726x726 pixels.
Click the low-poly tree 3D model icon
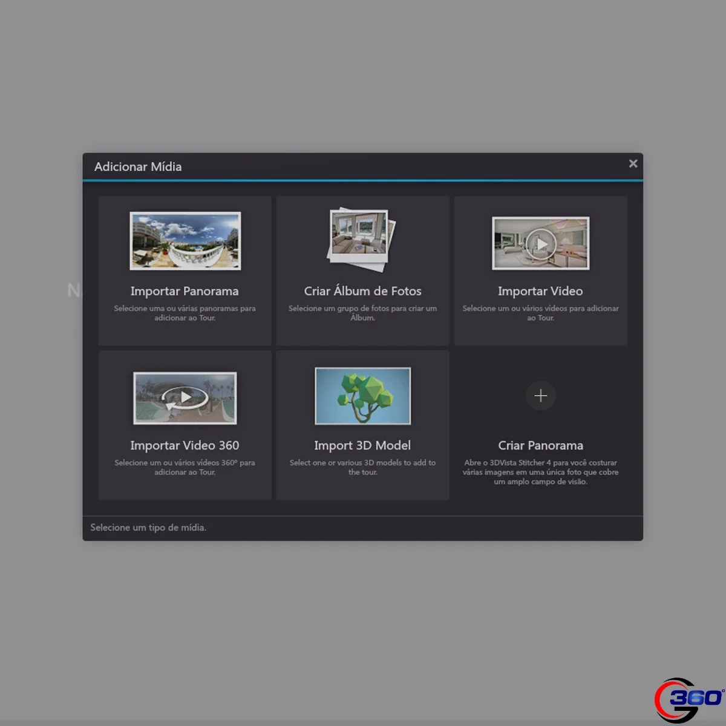click(x=363, y=396)
